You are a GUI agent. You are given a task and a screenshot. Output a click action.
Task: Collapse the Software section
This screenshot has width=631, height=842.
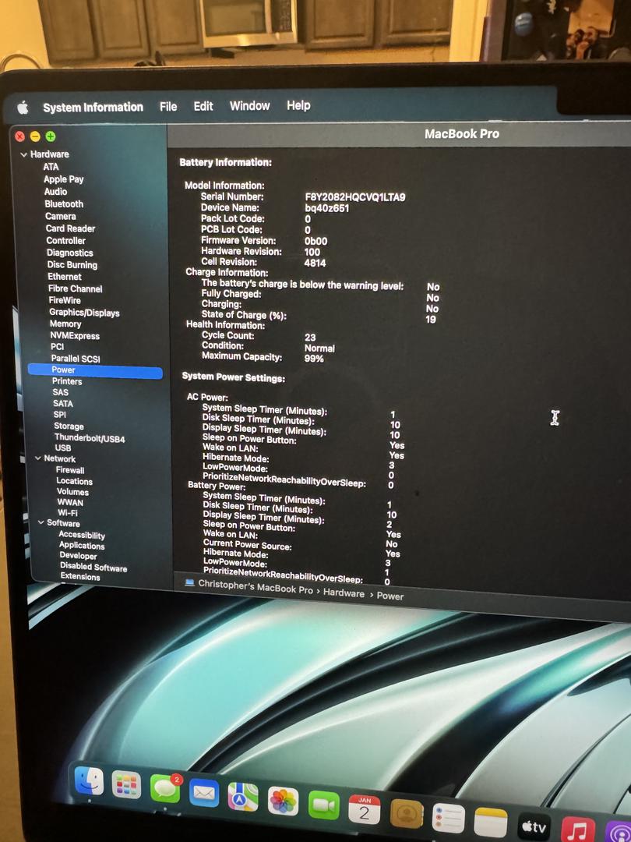41,522
